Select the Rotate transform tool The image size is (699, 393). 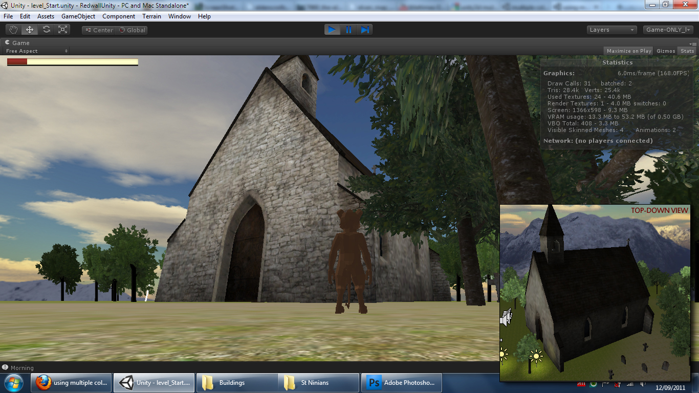46,30
